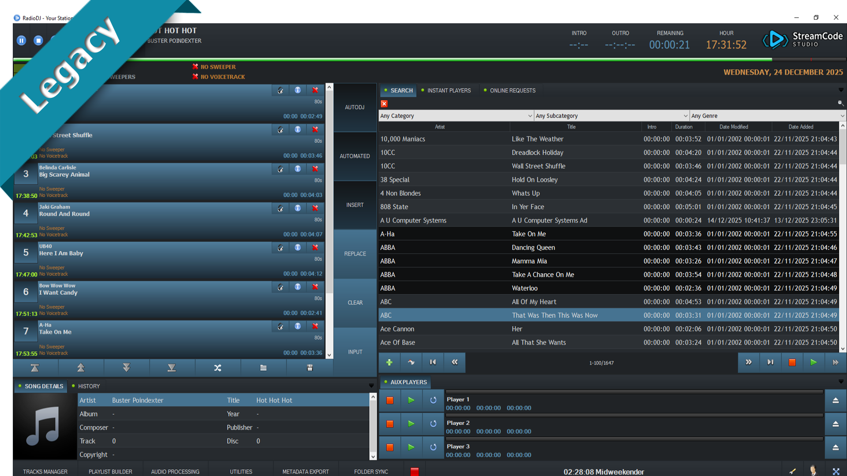
Task: Launch the TRACKS MANAGER
Action: [x=45, y=472]
